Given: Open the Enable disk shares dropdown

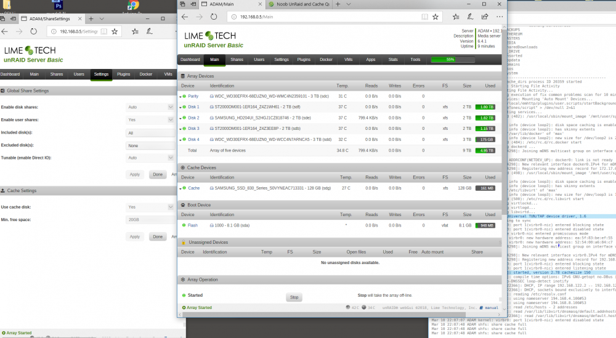Looking at the screenshot, I should point(150,107).
